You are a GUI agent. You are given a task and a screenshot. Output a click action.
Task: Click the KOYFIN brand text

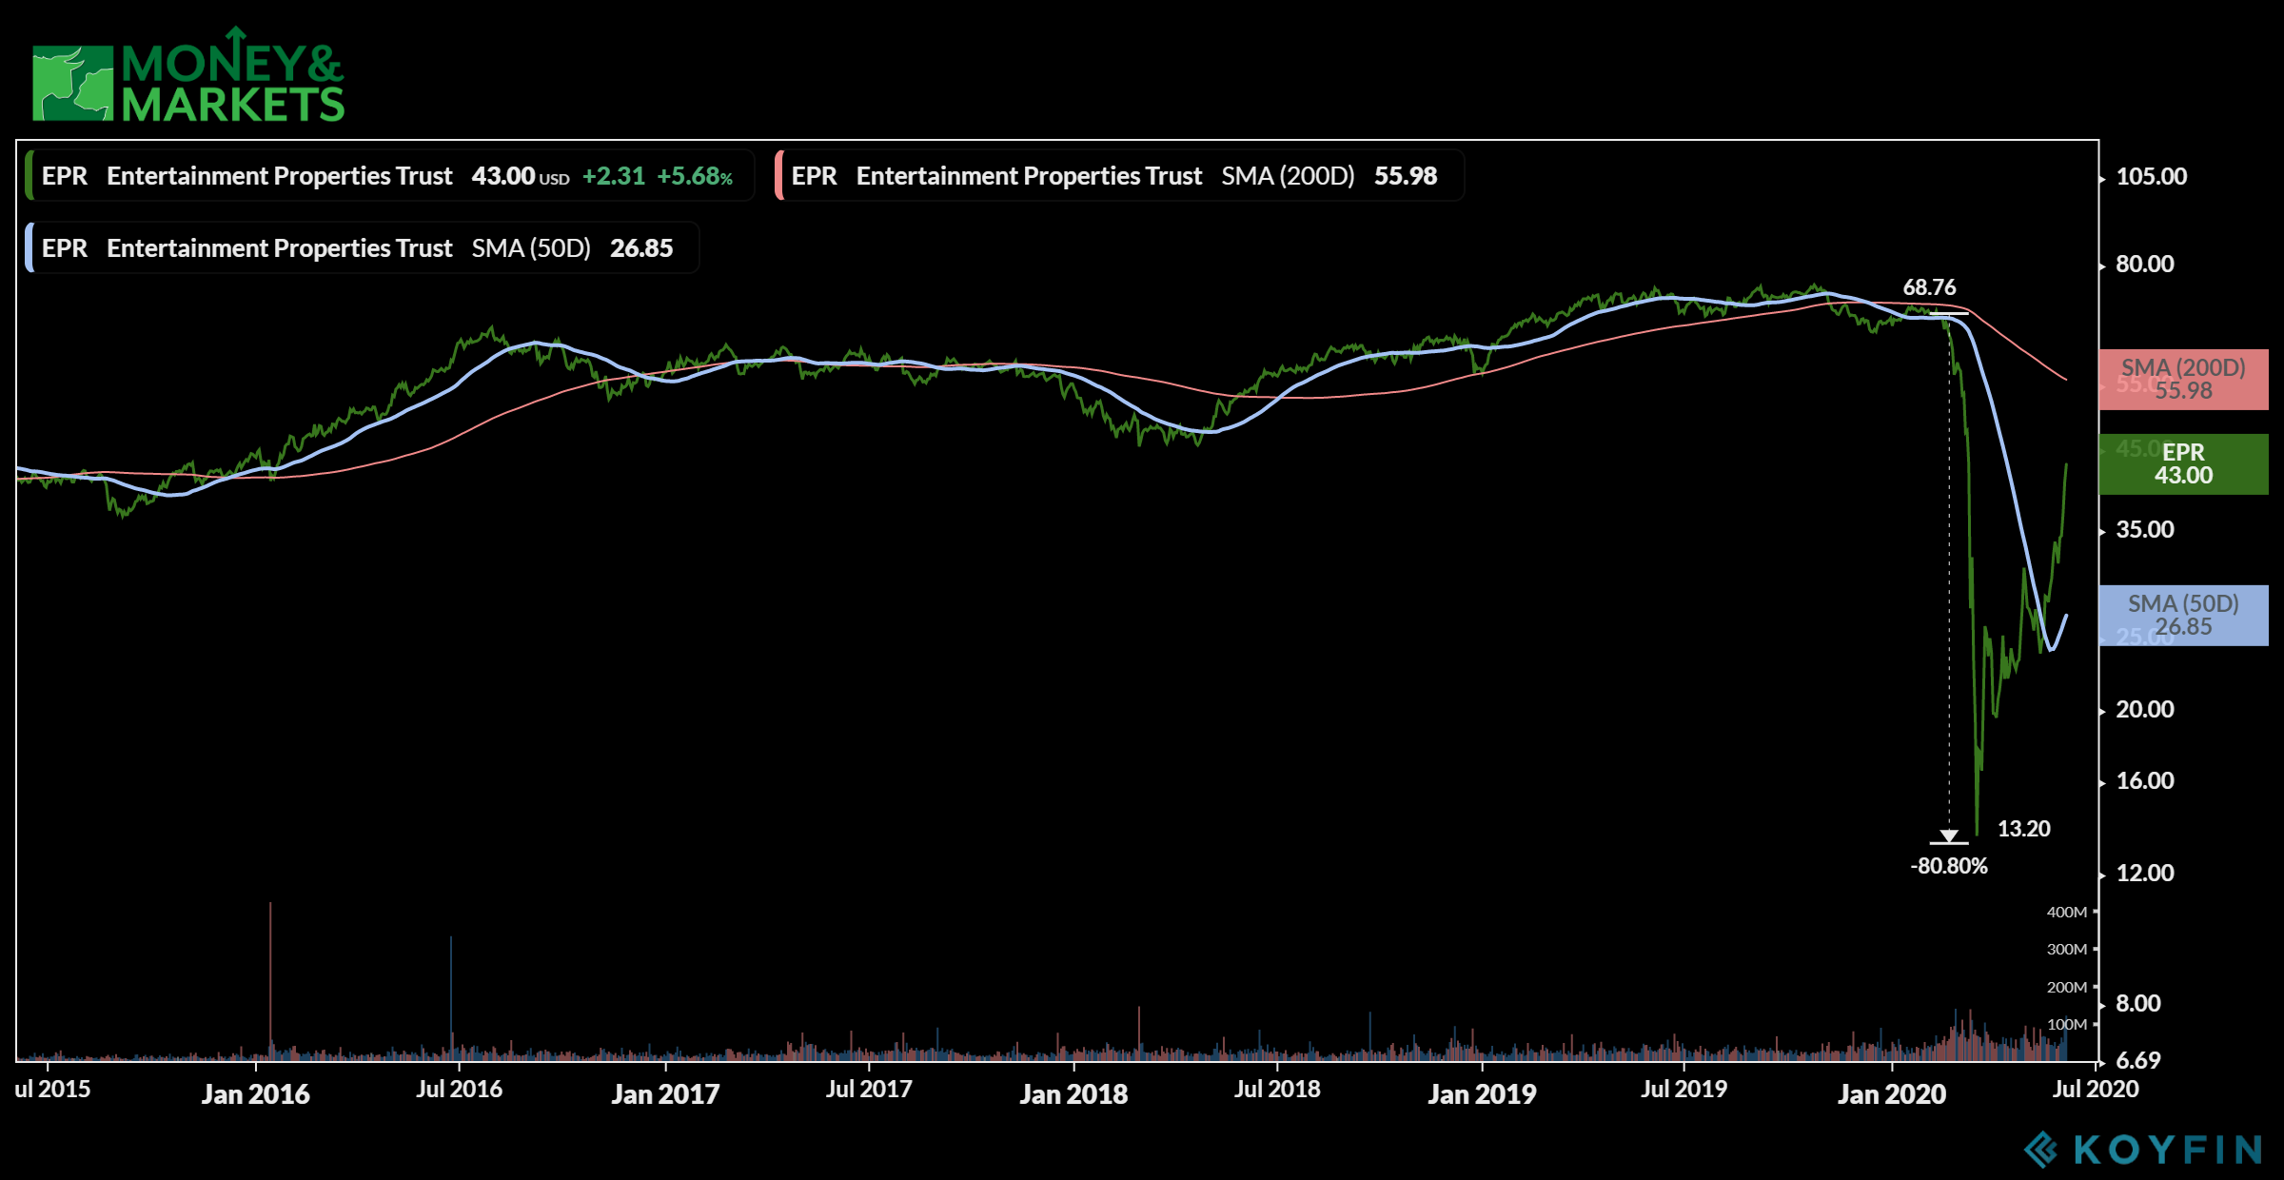(x=2168, y=1150)
